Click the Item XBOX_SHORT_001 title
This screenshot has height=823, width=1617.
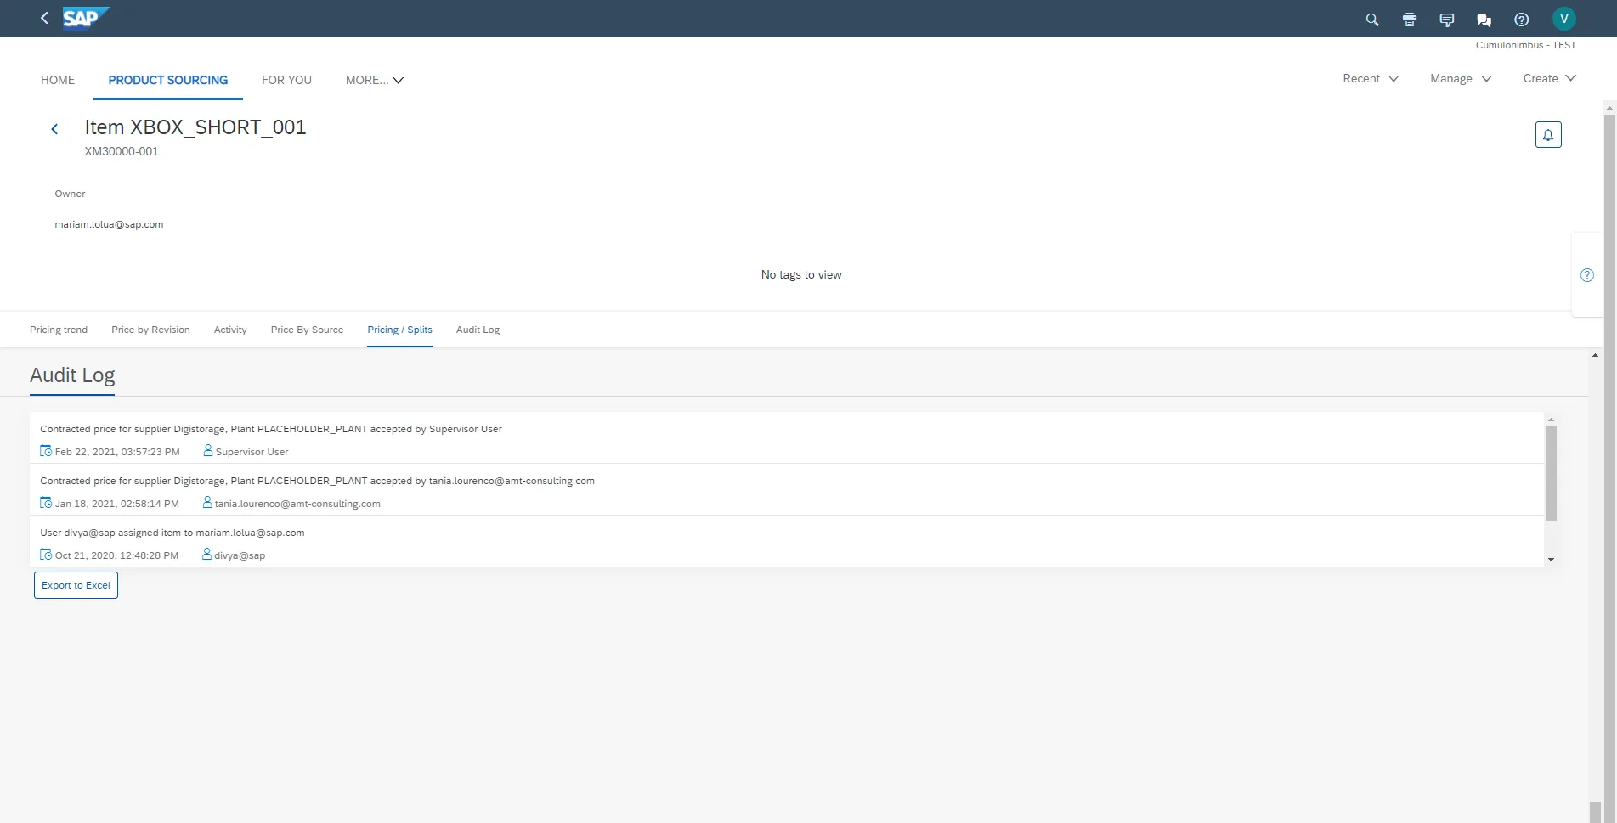point(195,127)
